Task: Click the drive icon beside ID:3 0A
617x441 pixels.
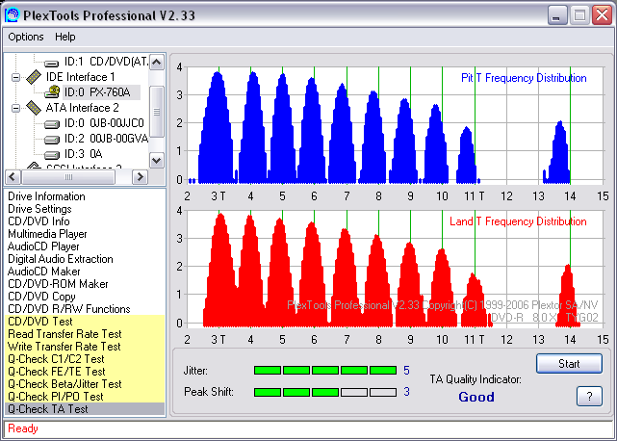Action: tap(52, 155)
